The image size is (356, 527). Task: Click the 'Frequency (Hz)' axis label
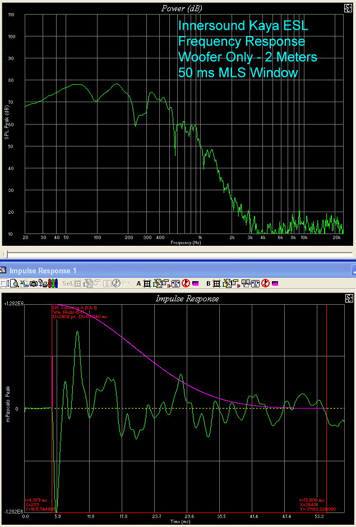[x=186, y=242]
